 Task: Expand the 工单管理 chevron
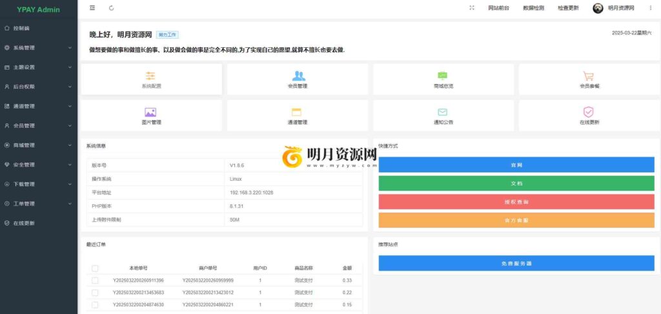click(x=70, y=204)
